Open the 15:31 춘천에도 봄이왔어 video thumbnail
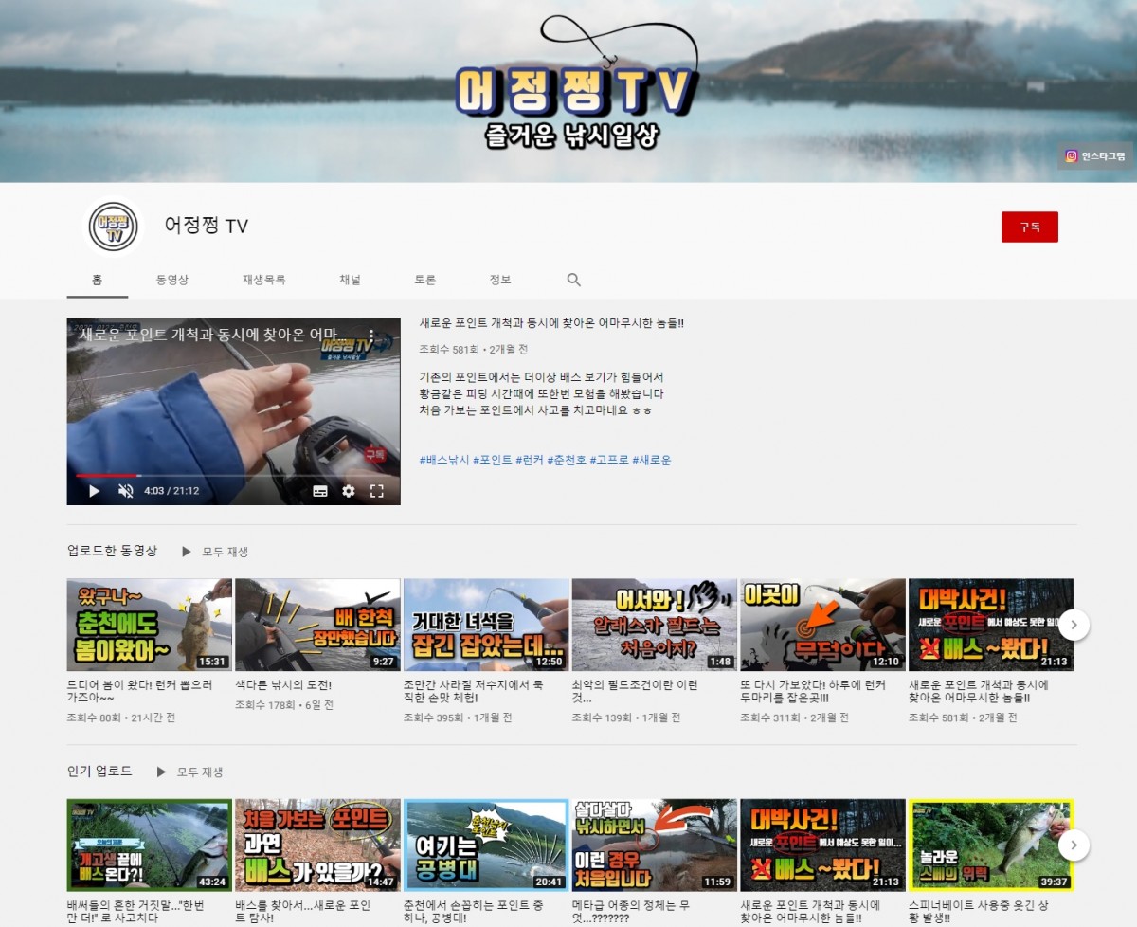The height and width of the screenshot is (927, 1137). 149,625
